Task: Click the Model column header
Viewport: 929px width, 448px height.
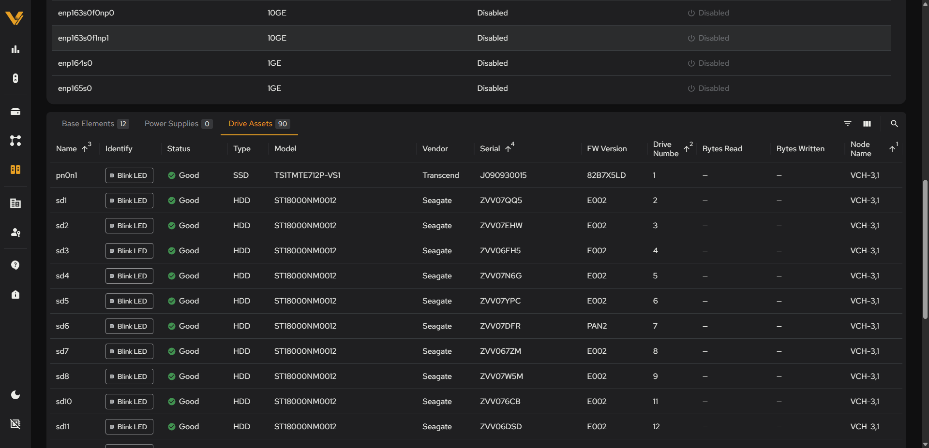Action: [x=285, y=148]
